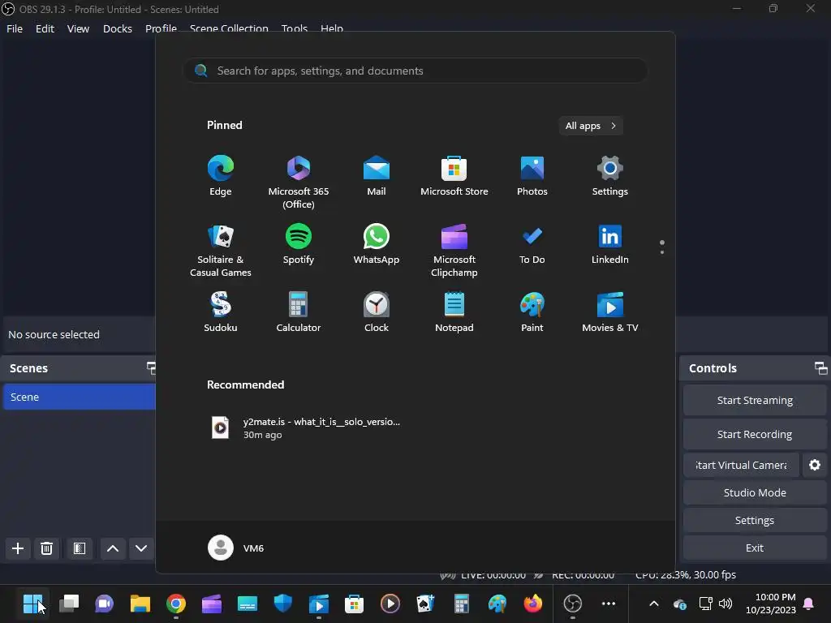This screenshot has height=623, width=831.
Task: Start Virtual Camera in Controls
Action: (x=741, y=465)
